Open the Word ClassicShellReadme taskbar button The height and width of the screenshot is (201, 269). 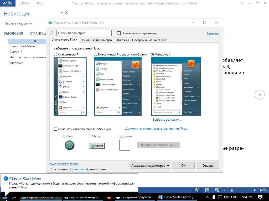point(177,197)
